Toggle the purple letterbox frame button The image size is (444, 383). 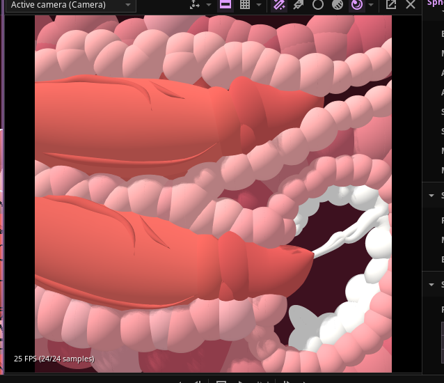pyautogui.click(x=225, y=5)
